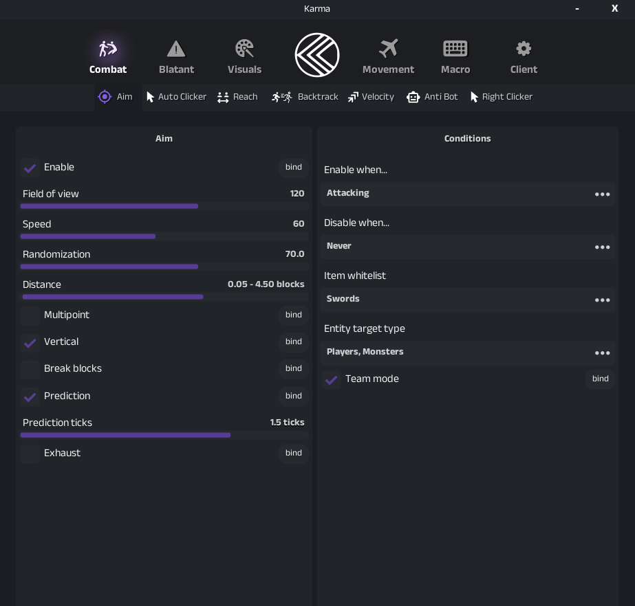Screen dimensions: 635x606
Task: Switch to the Anti Bot tab
Action: click(432, 97)
